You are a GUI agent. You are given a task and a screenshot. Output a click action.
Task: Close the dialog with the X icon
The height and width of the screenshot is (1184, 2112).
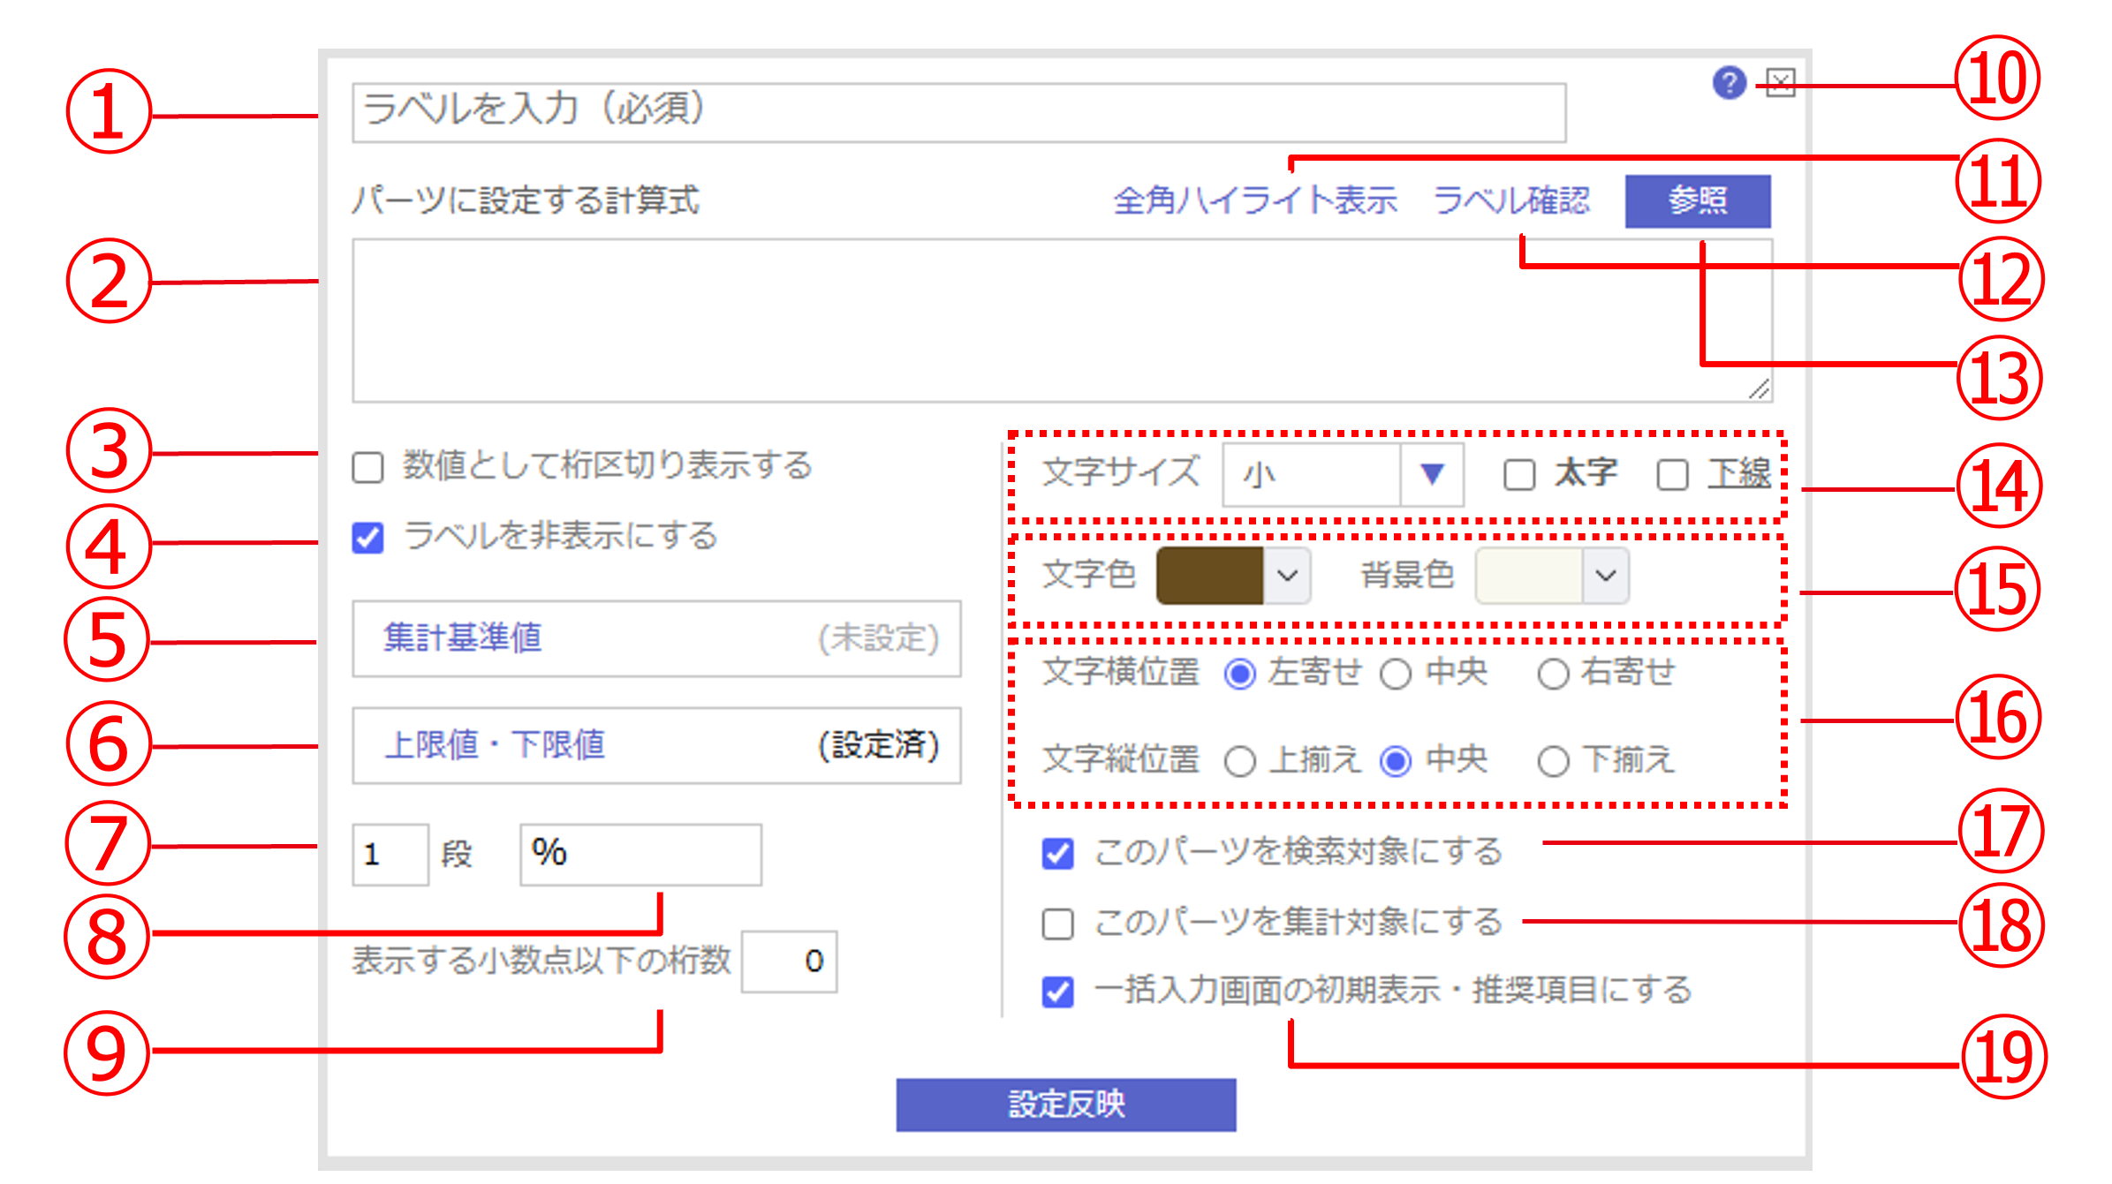[1780, 83]
